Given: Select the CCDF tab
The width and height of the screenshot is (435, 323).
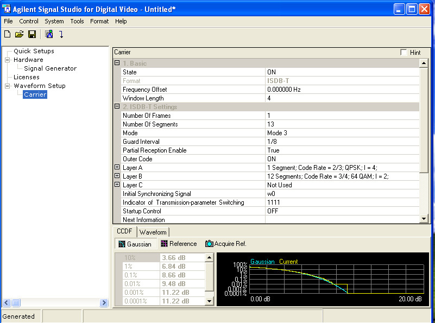Looking at the screenshot, I should click(x=124, y=231).
